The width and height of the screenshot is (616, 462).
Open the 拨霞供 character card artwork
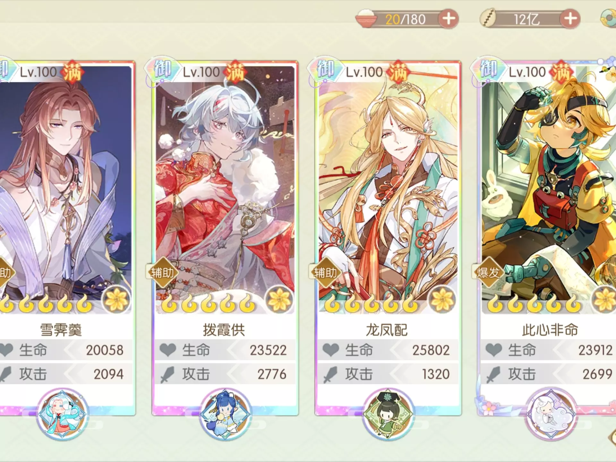tap(225, 189)
